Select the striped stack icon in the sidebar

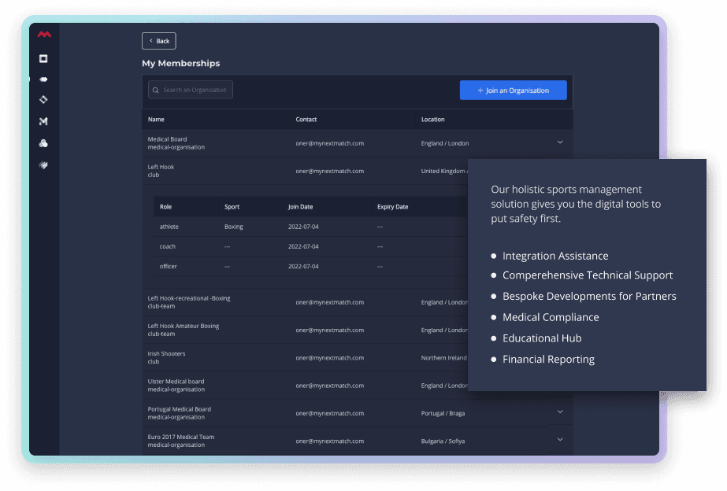pyautogui.click(x=43, y=165)
